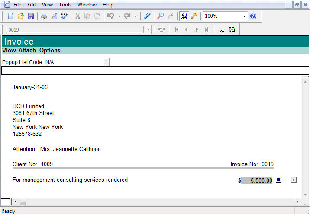Toggle the S magnifier search icon

(184, 16)
